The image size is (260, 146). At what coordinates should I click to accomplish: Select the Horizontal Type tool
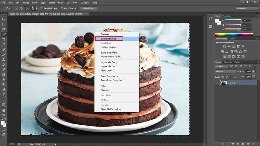tap(4, 95)
